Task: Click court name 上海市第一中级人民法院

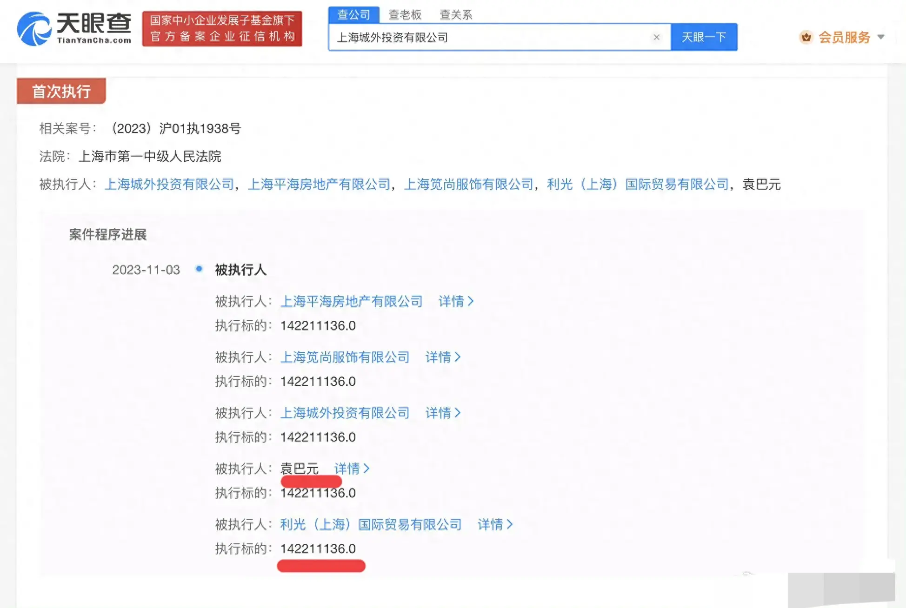Action: pos(150,157)
